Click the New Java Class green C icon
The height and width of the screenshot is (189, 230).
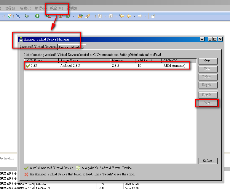68,16
